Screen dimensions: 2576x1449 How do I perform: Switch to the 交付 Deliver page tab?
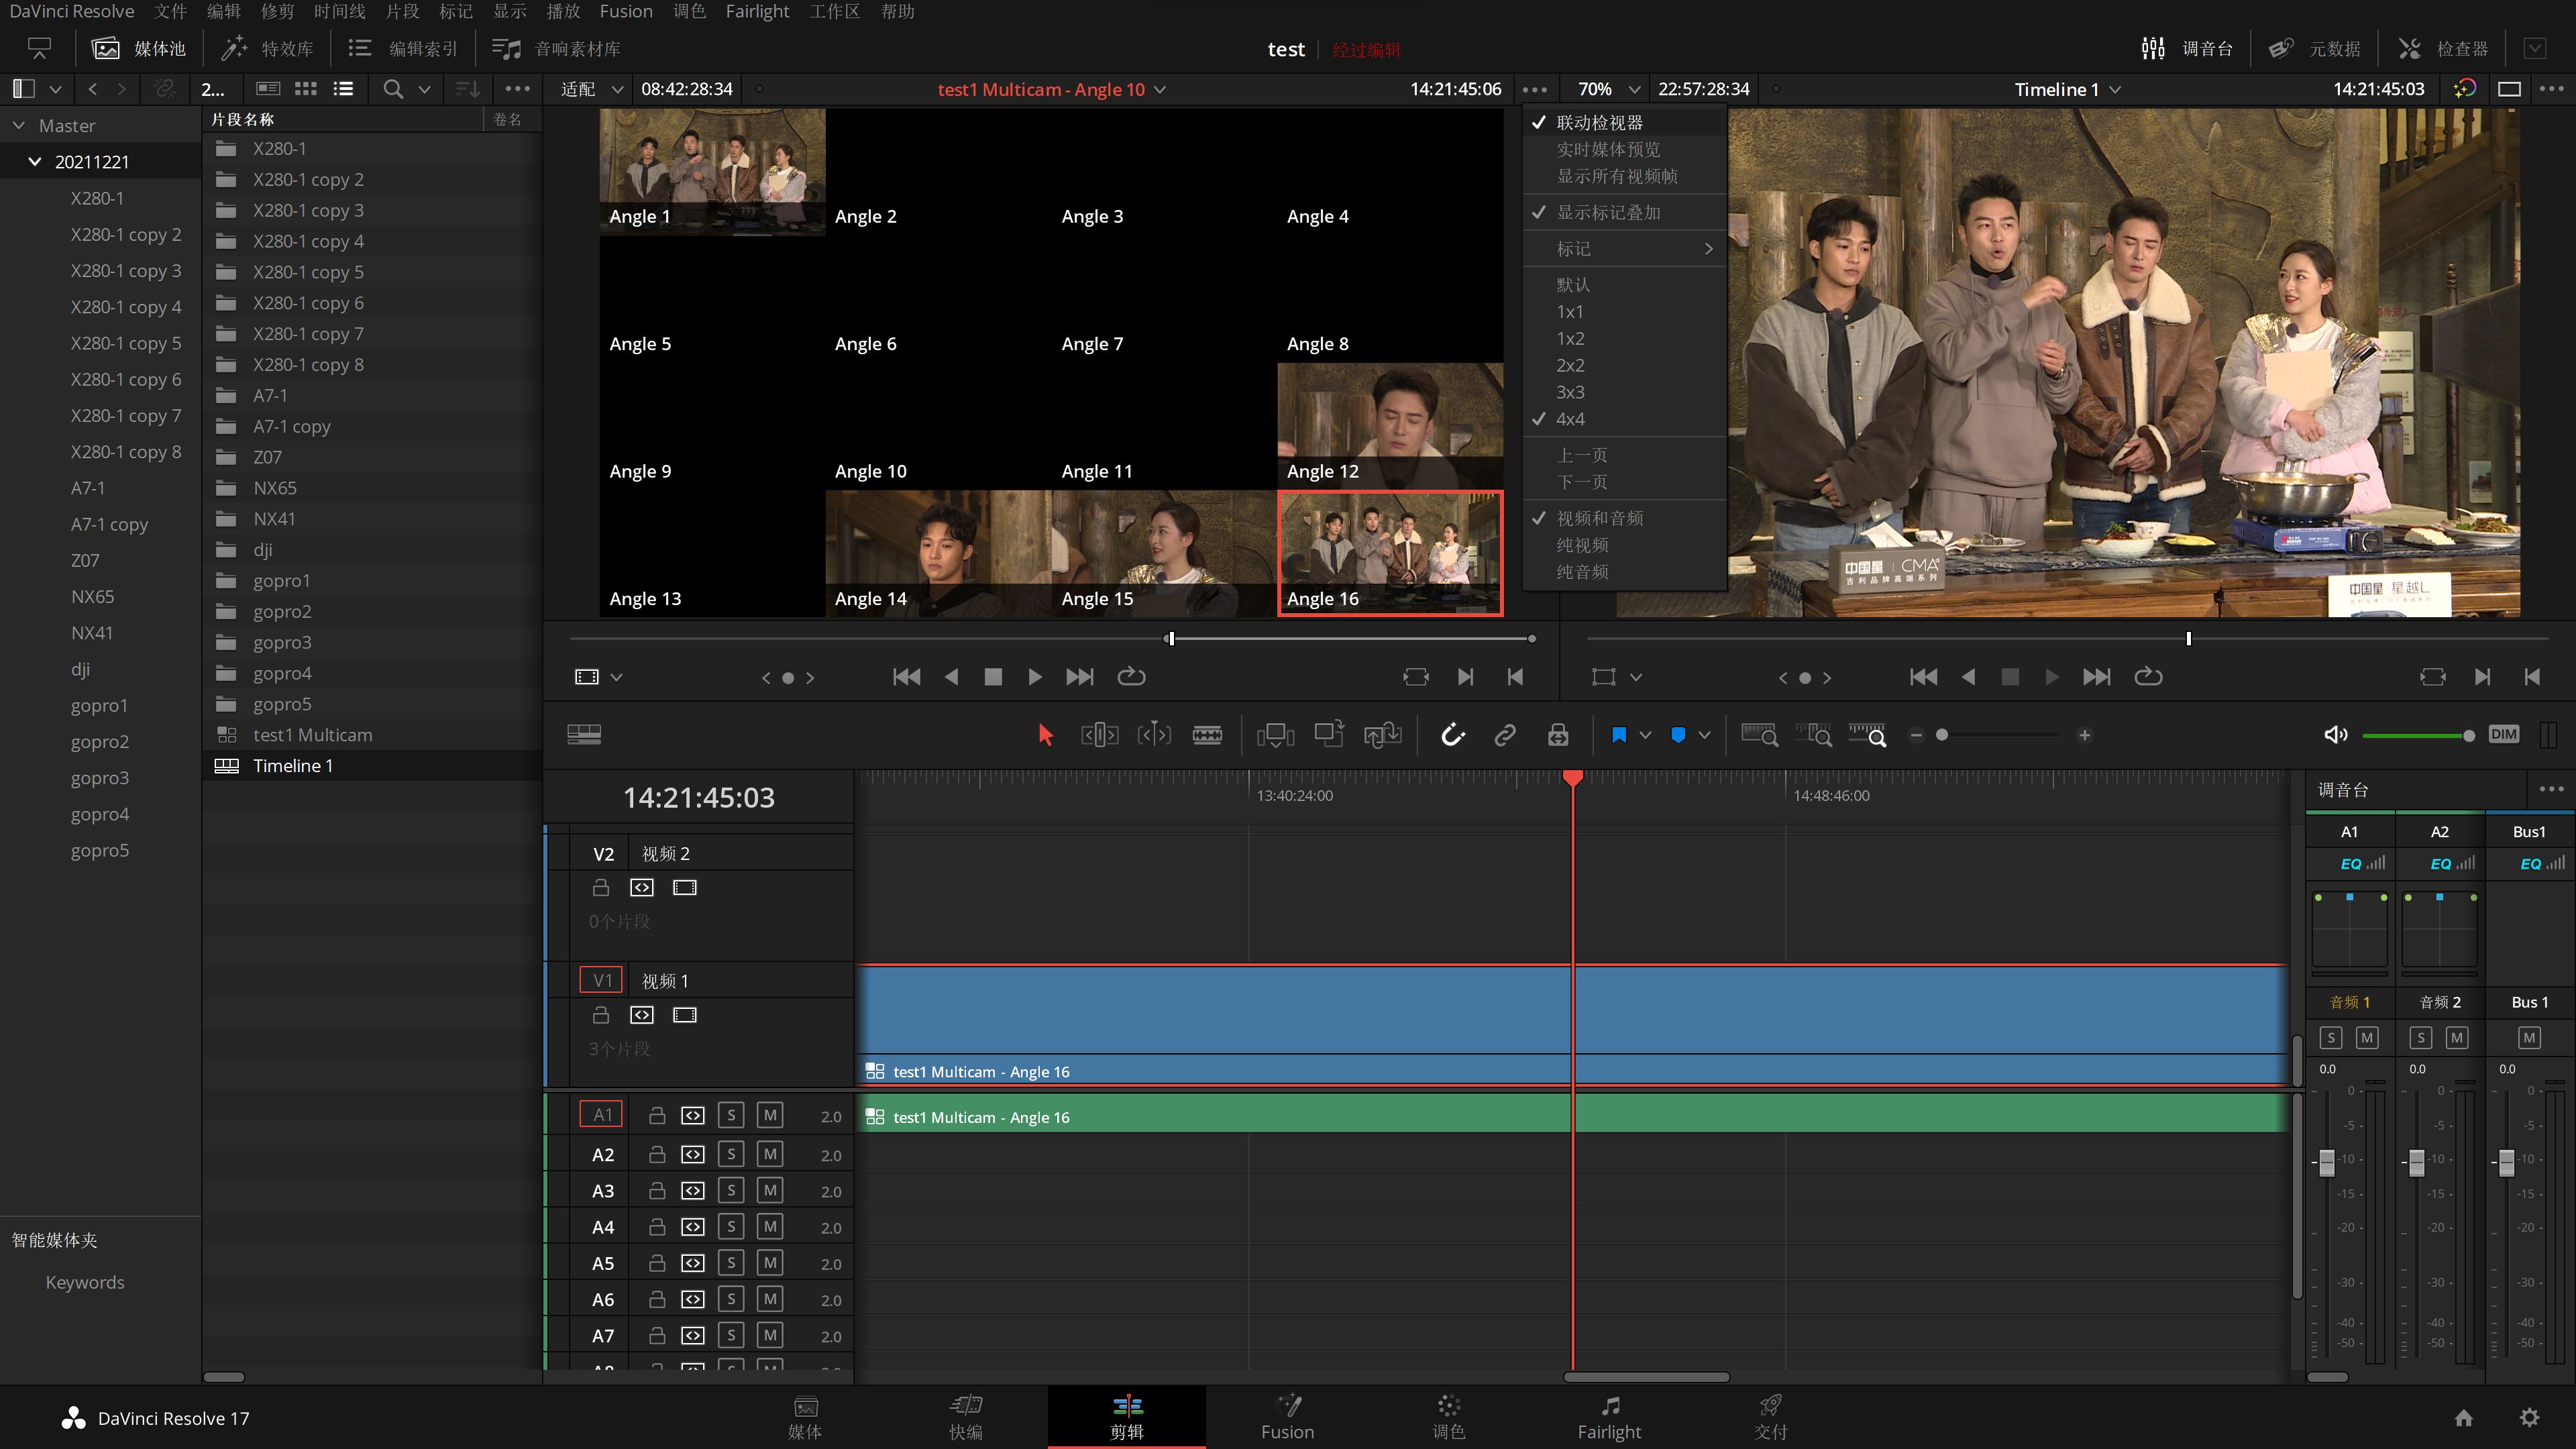point(1770,1417)
